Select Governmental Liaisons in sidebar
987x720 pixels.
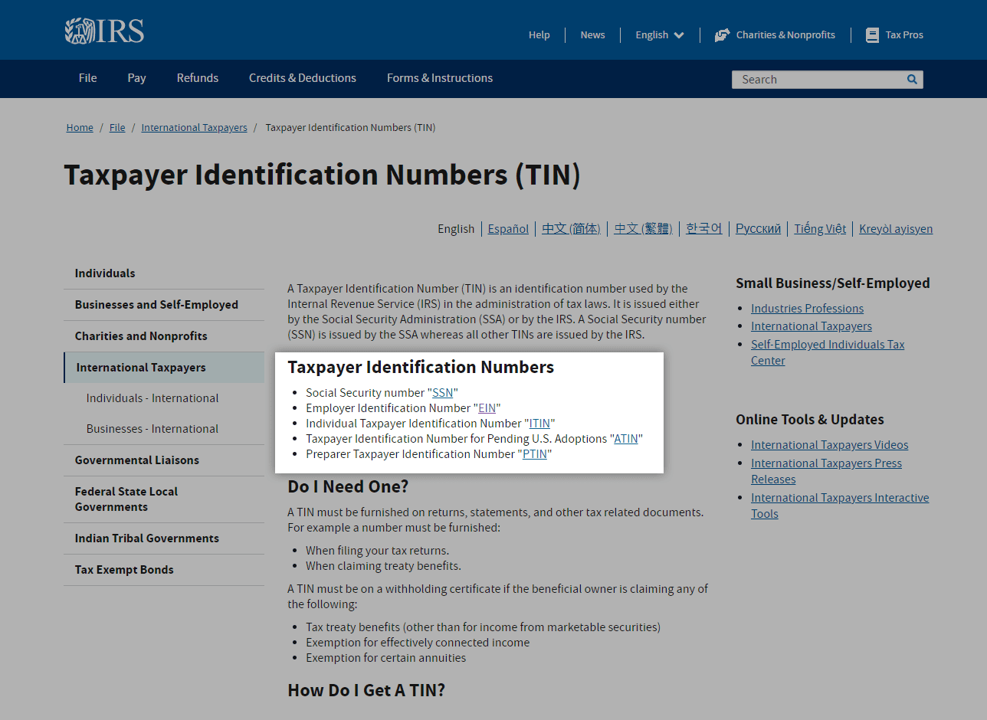click(164, 460)
